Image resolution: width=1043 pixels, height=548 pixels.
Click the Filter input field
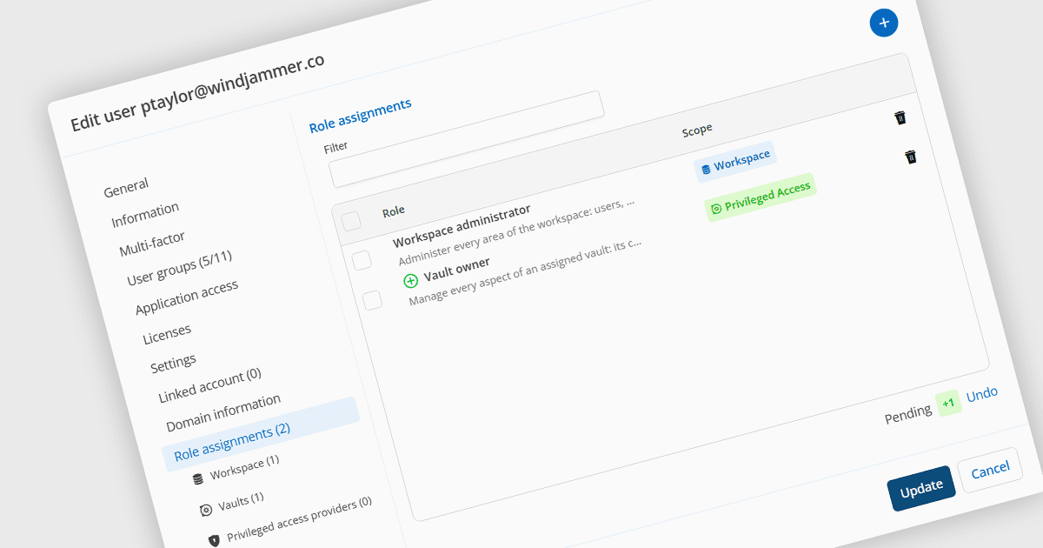point(467,138)
